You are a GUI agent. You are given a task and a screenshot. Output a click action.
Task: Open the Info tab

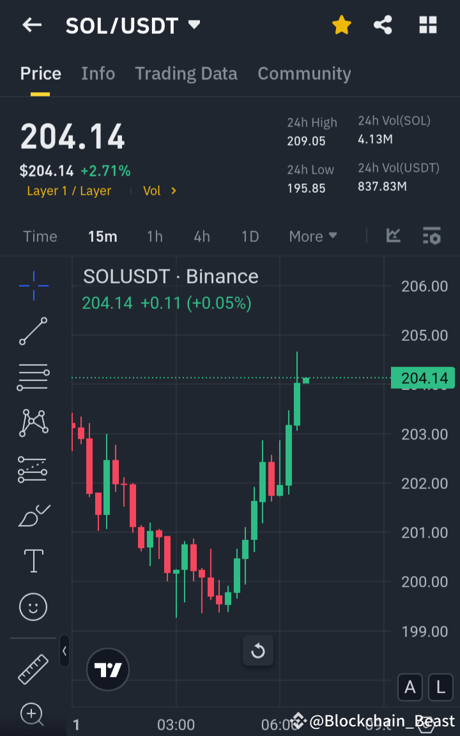pyautogui.click(x=98, y=73)
